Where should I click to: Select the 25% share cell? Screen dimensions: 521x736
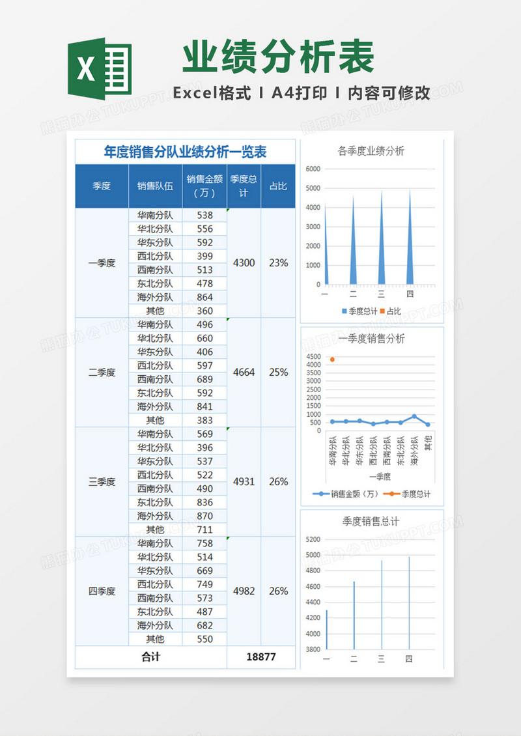(278, 373)
